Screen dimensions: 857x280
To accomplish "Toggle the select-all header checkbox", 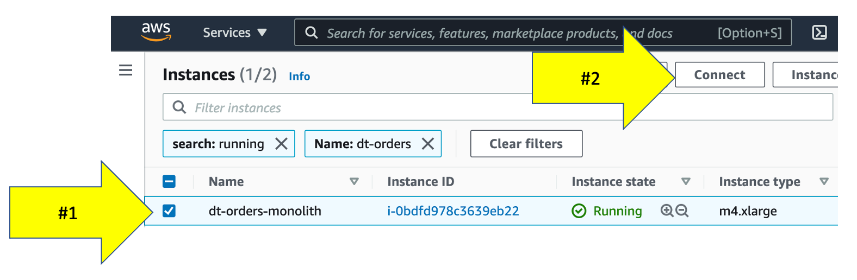I will tap(169, 181).
